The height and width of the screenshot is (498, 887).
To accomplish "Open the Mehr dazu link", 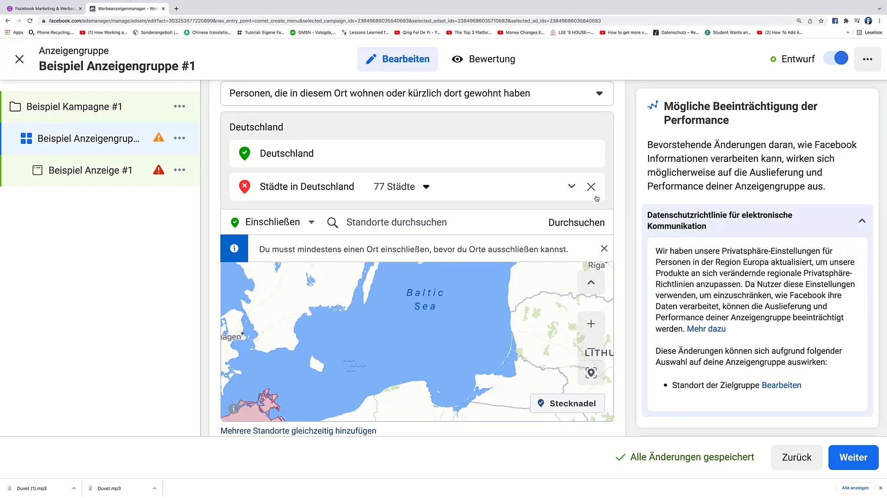I will click(x=706, y=329).
